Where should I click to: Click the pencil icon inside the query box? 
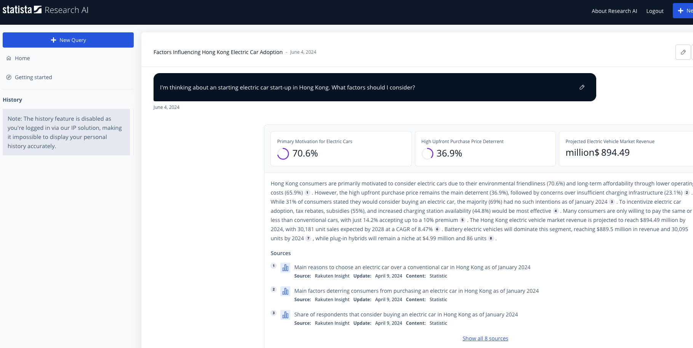582,87
